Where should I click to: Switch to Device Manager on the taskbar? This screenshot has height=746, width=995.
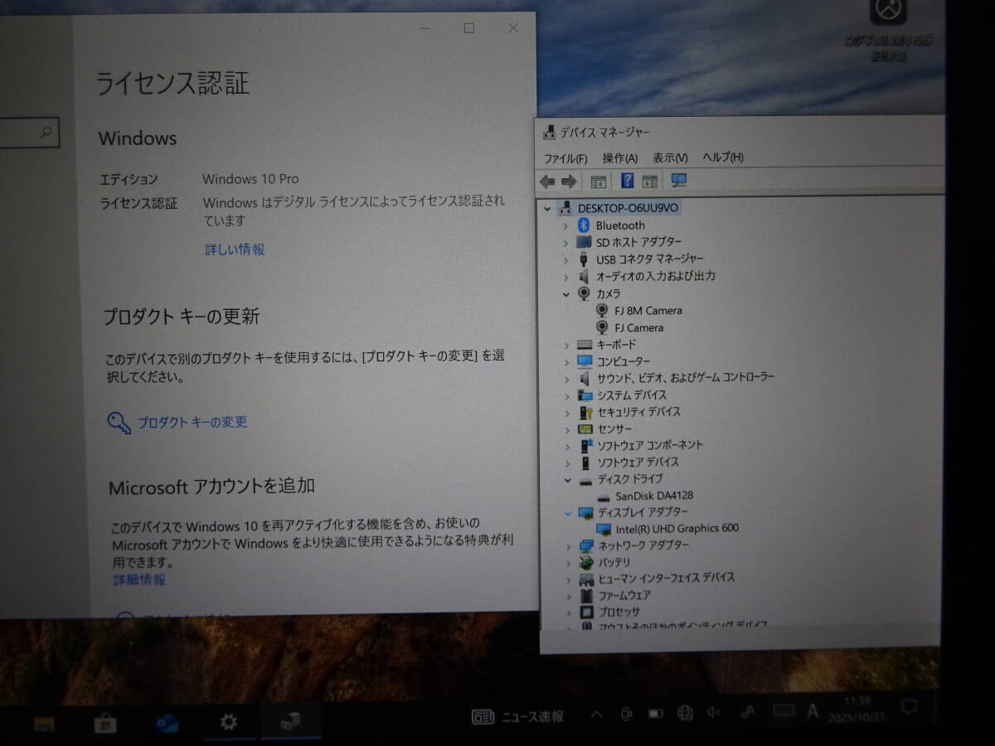click(x=290, y=721)
